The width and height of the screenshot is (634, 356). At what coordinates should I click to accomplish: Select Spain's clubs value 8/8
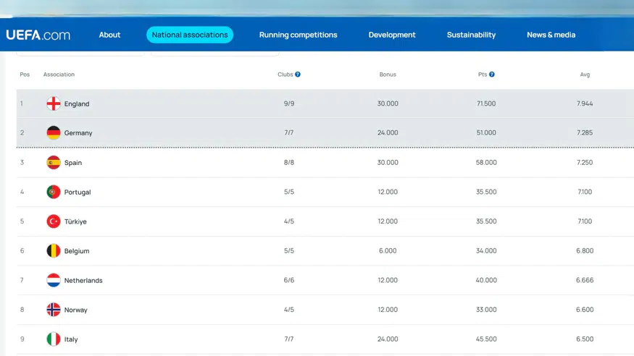tap(288, 163)
